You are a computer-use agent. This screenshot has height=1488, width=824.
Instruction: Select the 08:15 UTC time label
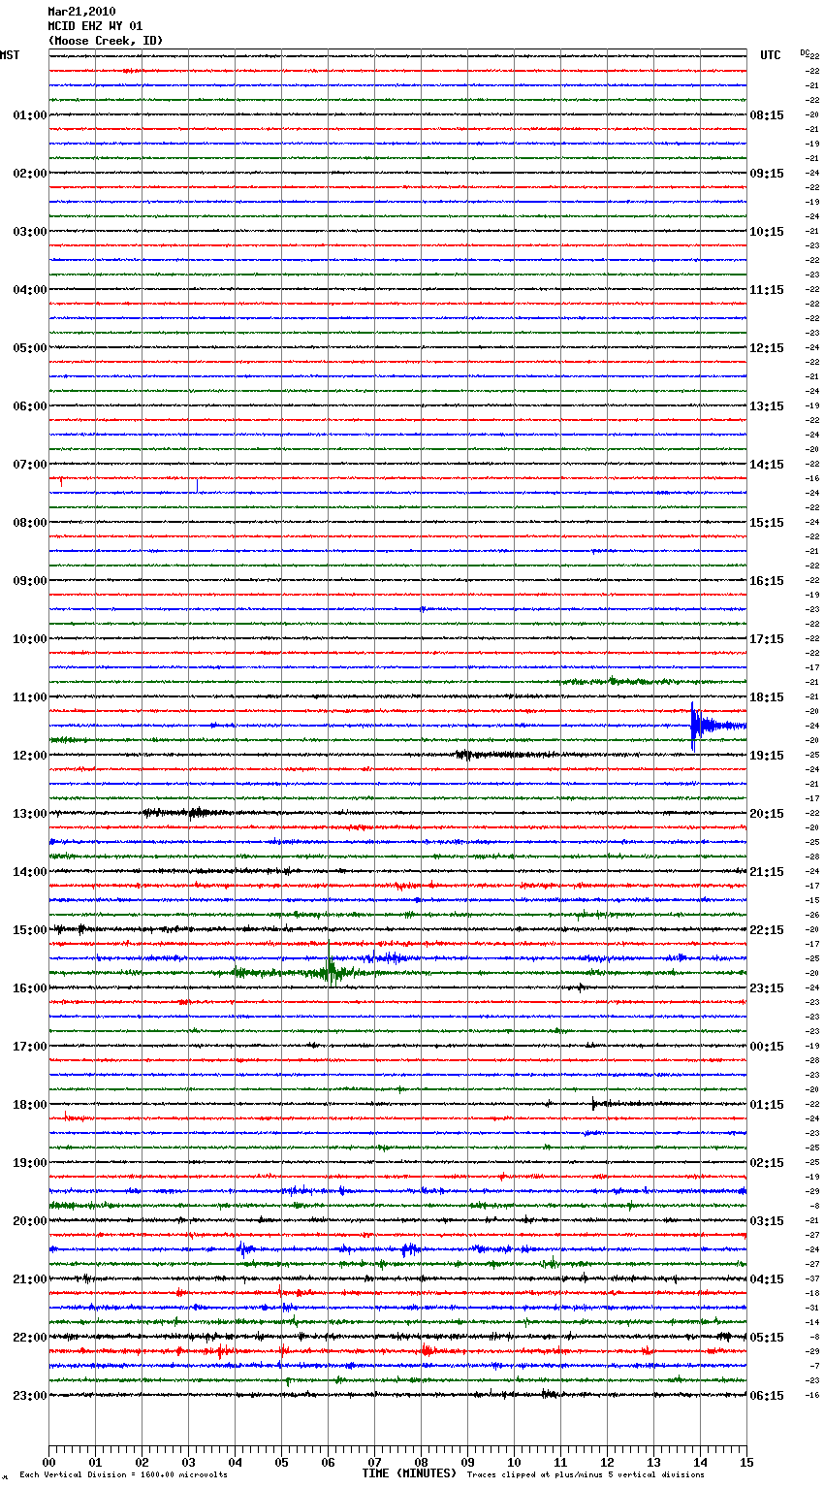767,115
